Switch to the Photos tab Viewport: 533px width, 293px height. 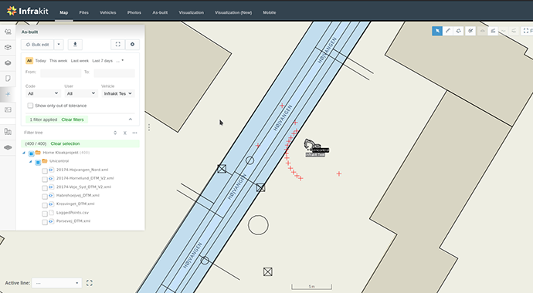tap(134, 12)
